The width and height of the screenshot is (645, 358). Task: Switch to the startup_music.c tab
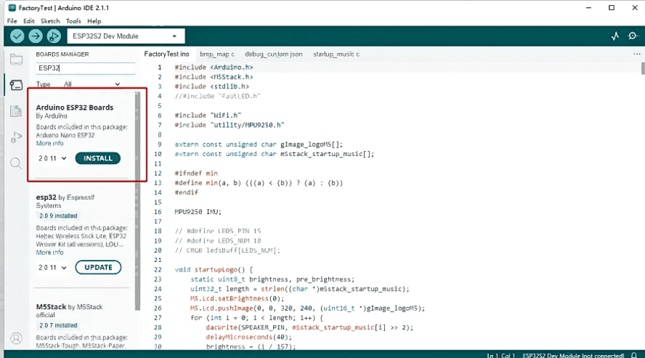pyautogui.click(x=336, y=54)
